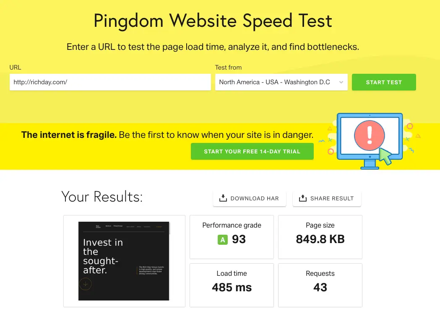Expand the location chevron arrow
Image resolution: width=440 pixels, height=316 pixels.
click(341, 82)
